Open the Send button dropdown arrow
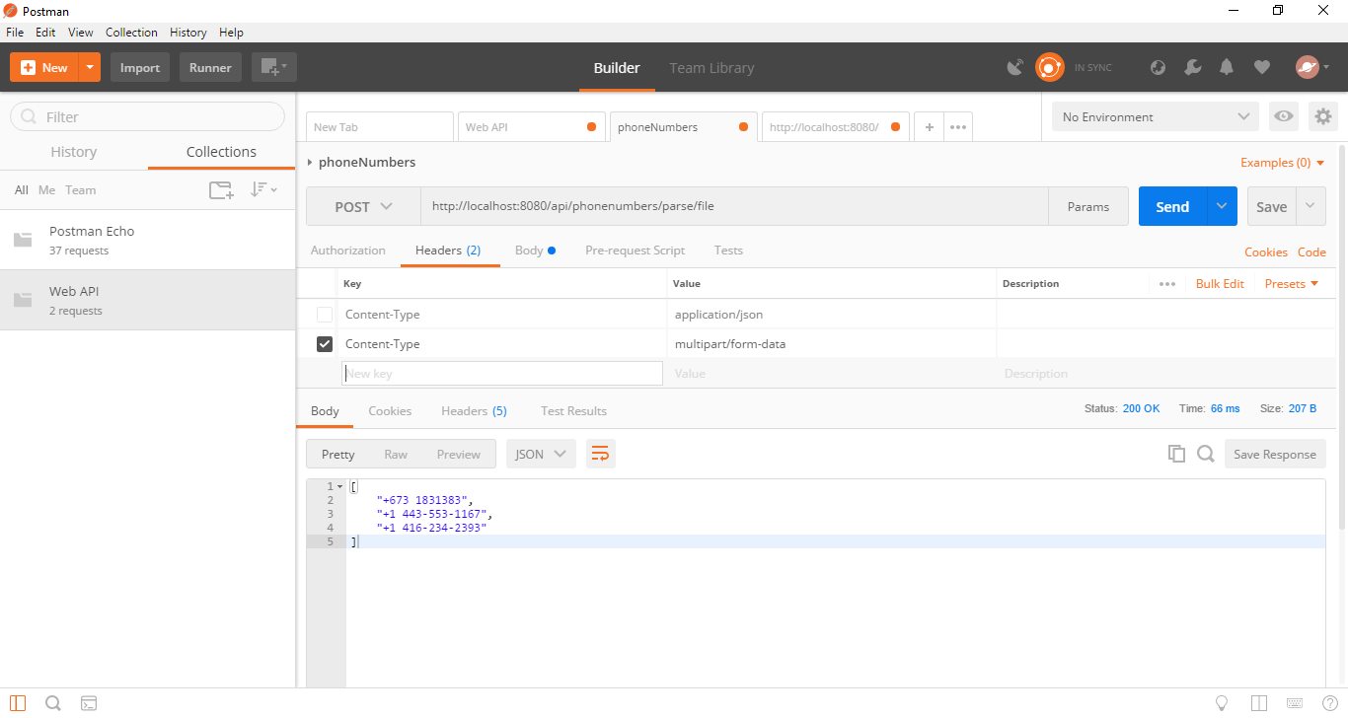The width and height of the screenshot is (1348, 718). 1222,206
